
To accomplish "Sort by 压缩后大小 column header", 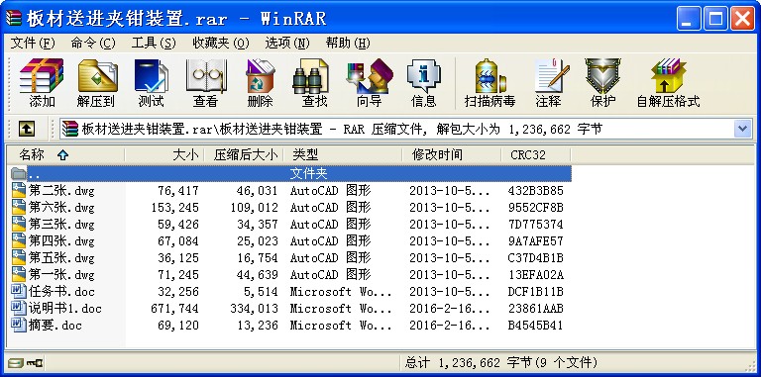I will pos(243,155).
